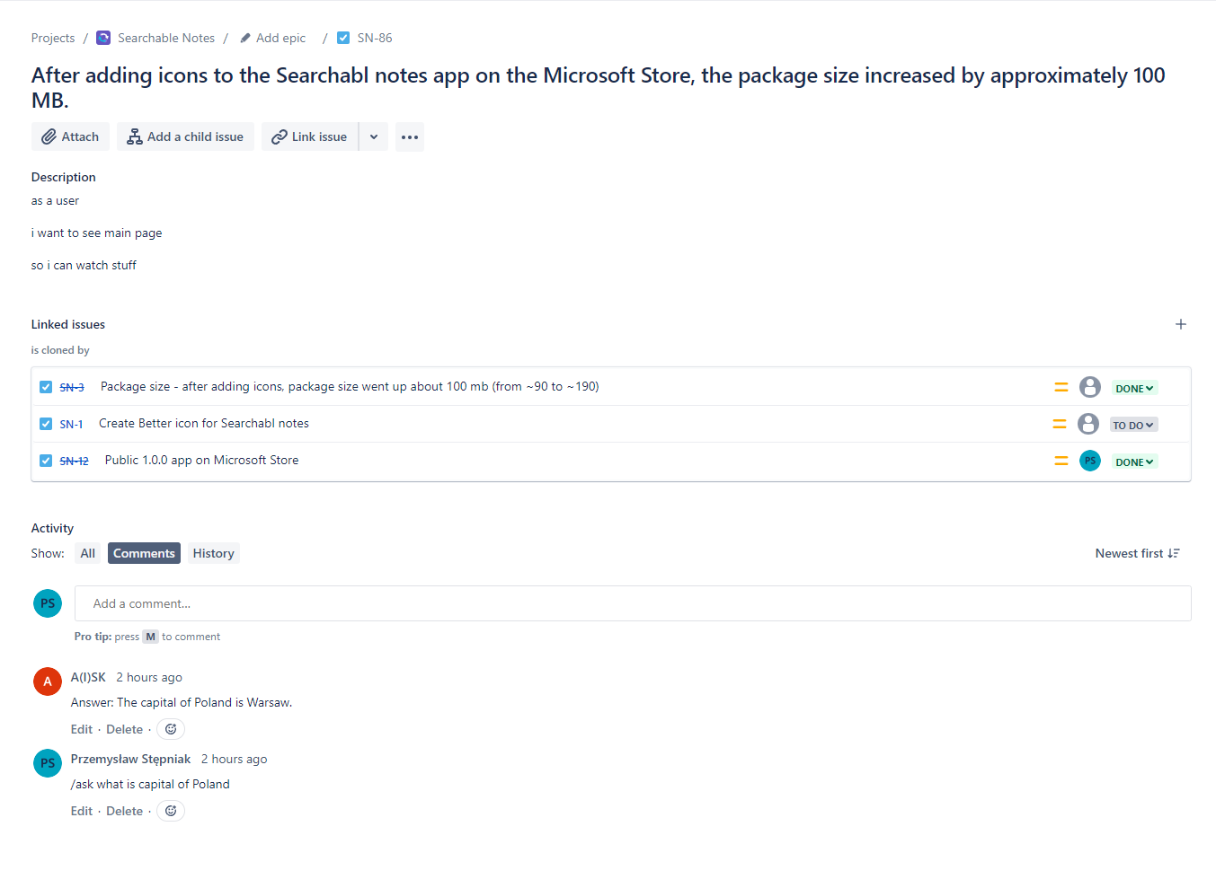
Task: Open the three-dot more actions menu
Action: coord(410,136)
